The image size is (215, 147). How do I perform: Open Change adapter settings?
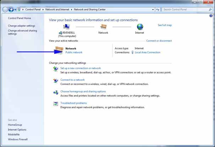point(22,26)
